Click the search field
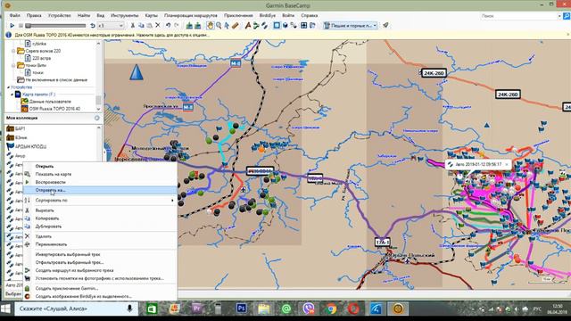Image resolution: width=571 pixels, height=321 pixels. tap(518, 16)
